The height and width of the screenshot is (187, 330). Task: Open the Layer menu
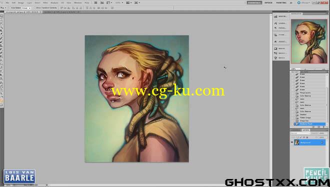click(x=29, y=2)
